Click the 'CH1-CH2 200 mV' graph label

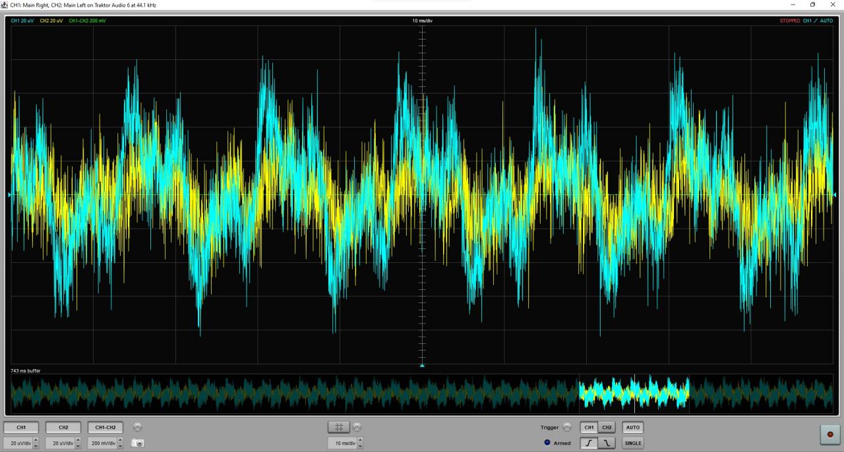point(87,21)
